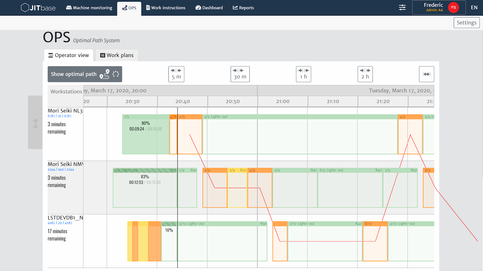Select the 3/5 Lights-out task block
Viewport: 483px width, 271px height.
[300, 134]
